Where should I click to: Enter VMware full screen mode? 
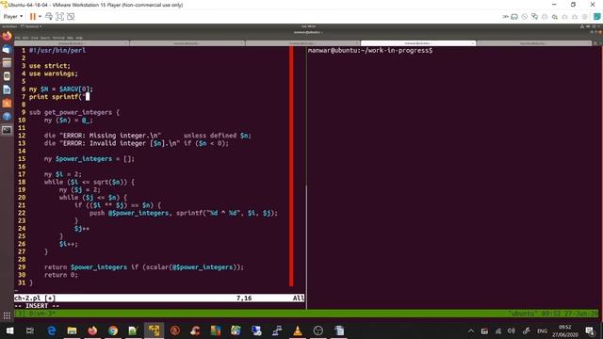59,17
